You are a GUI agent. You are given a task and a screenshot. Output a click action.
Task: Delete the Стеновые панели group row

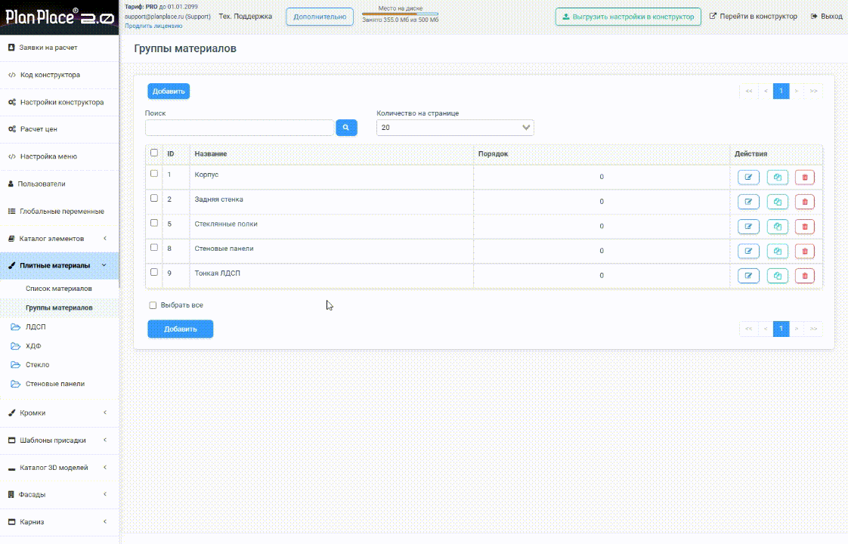click(805, 251)
